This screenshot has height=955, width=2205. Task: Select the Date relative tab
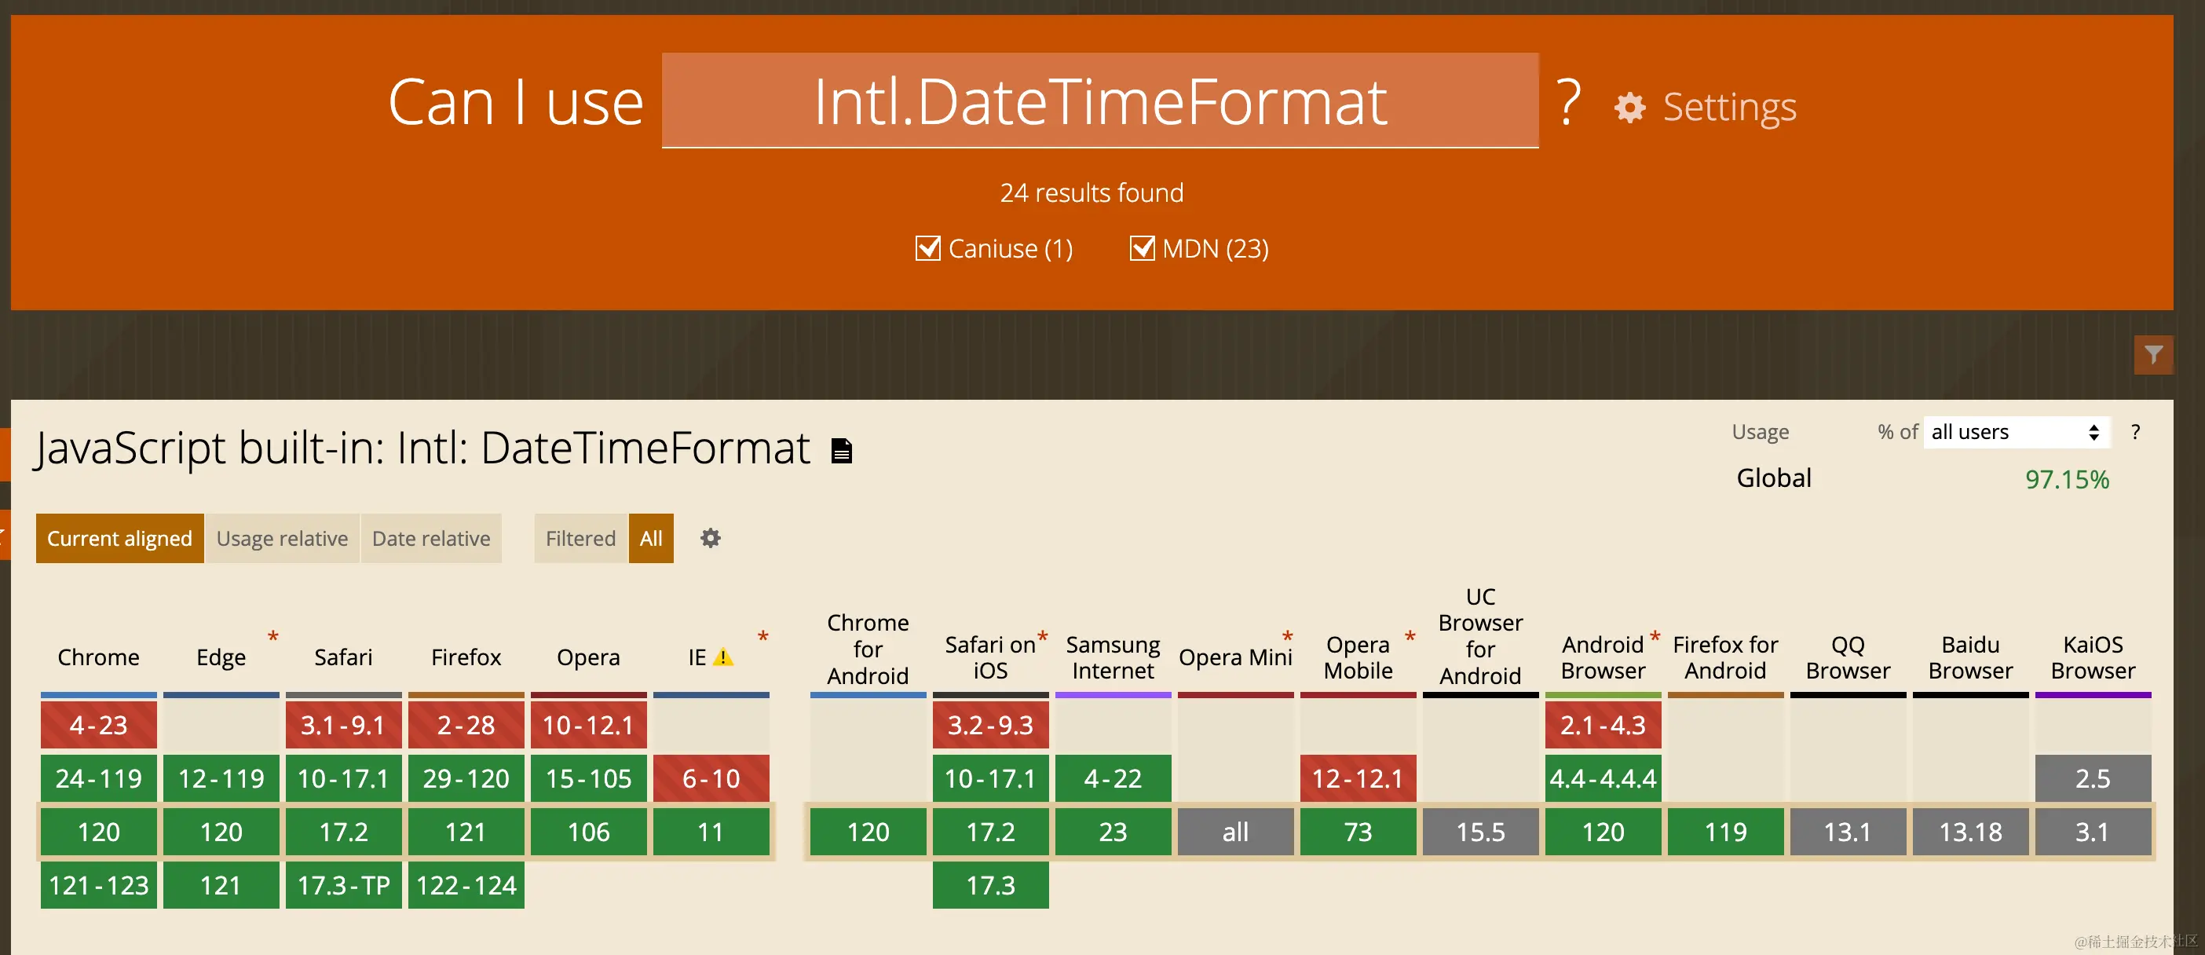click(x=430, y=538)
